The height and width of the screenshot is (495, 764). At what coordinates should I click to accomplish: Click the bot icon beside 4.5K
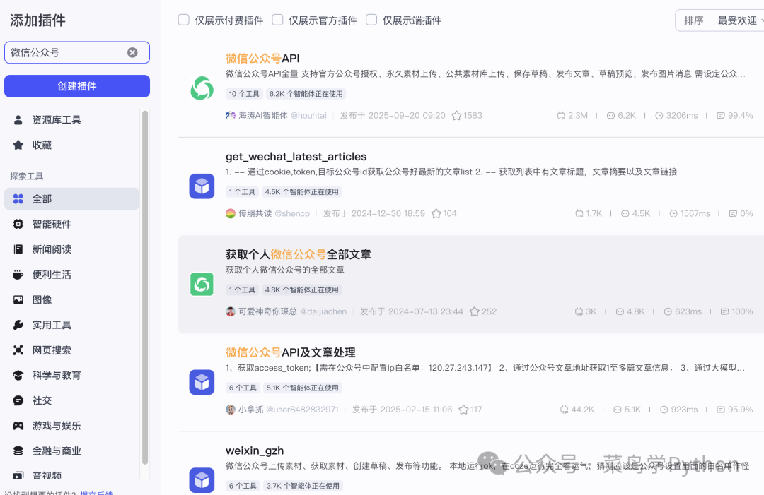click(x=625, y=213)
